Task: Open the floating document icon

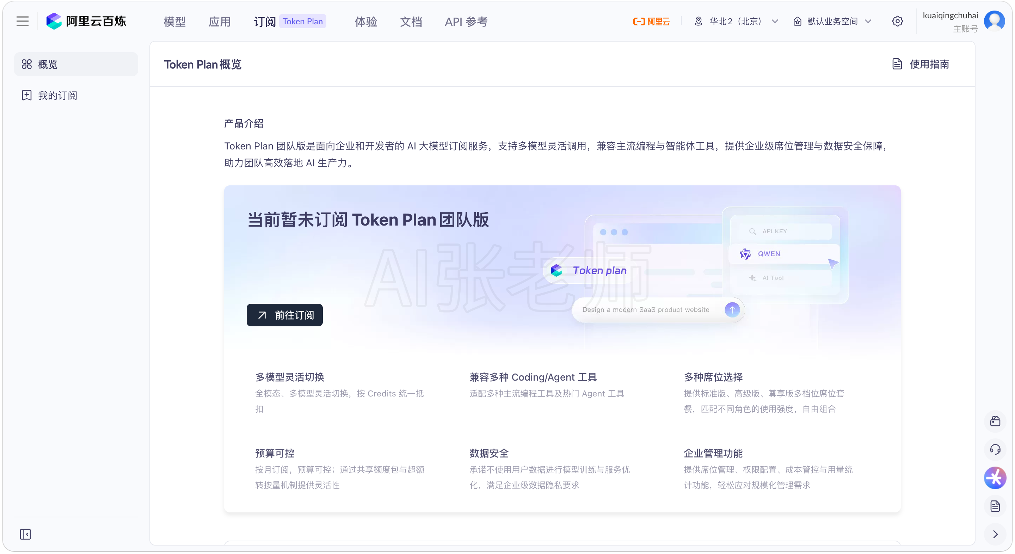Action: pyautogui.click(x=995, y=506)
